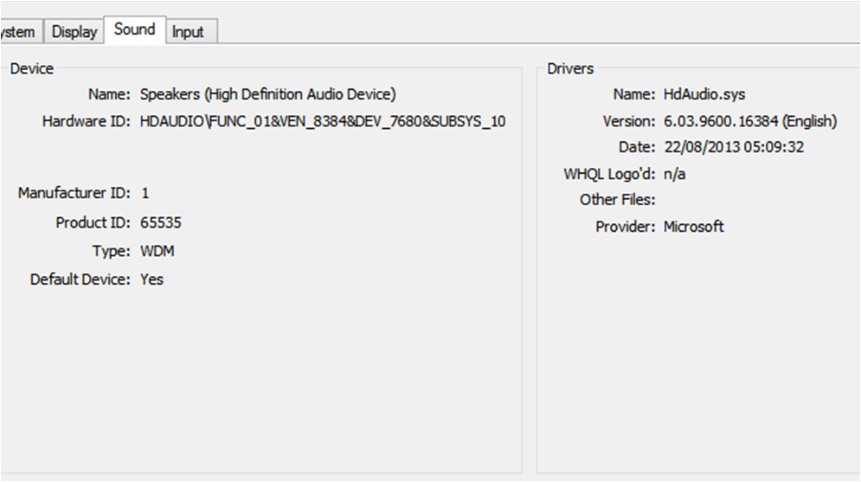Click the driver date 22/08/2013
The width and height of the screenshot is (861, 482).
733,147
